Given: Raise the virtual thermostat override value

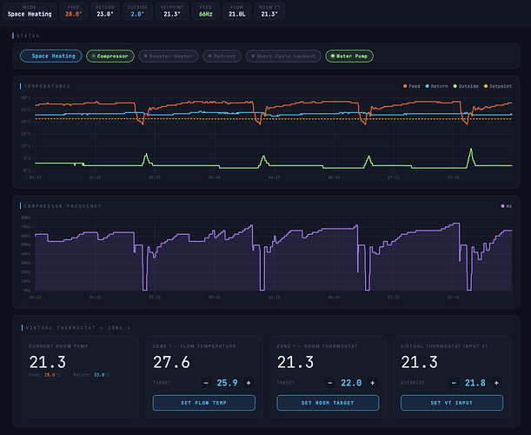Looking at the screenshot, I should click(x=496, y=382).
